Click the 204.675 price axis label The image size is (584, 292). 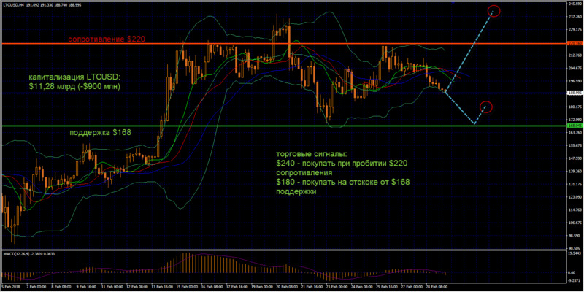(575, 68)
